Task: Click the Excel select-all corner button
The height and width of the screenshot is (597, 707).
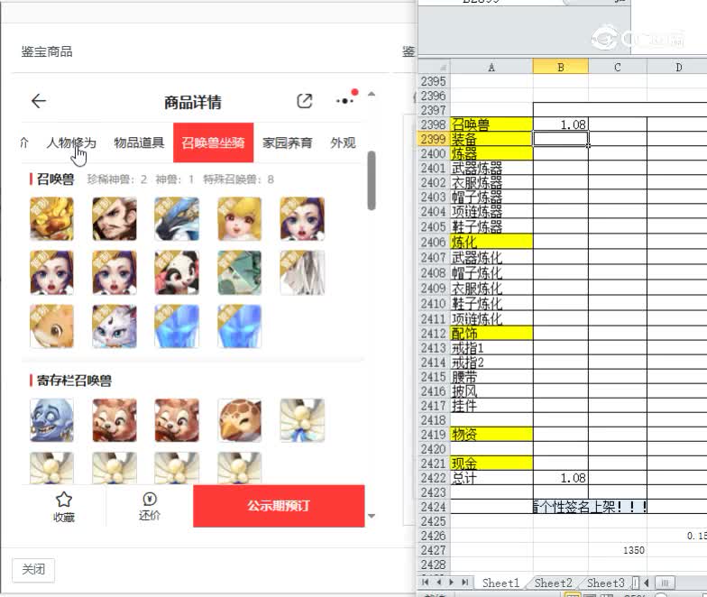Action: [434, 67]
